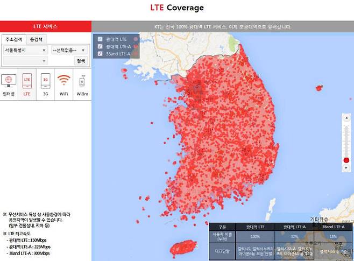Click the 광대역 LTE : 150Mbps speed line
Viewport: 354px width, 261px height.
(x=28, y=240)
